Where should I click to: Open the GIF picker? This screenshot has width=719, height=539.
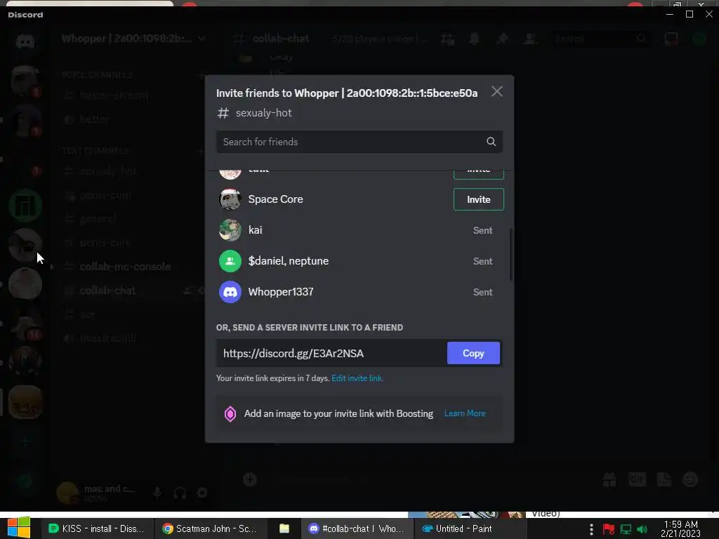[x=637, y=480]
